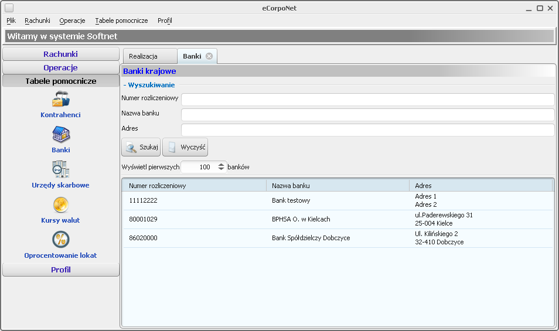
Task: Open the Kursy walut link label
Action: click(x=60, y=220)
